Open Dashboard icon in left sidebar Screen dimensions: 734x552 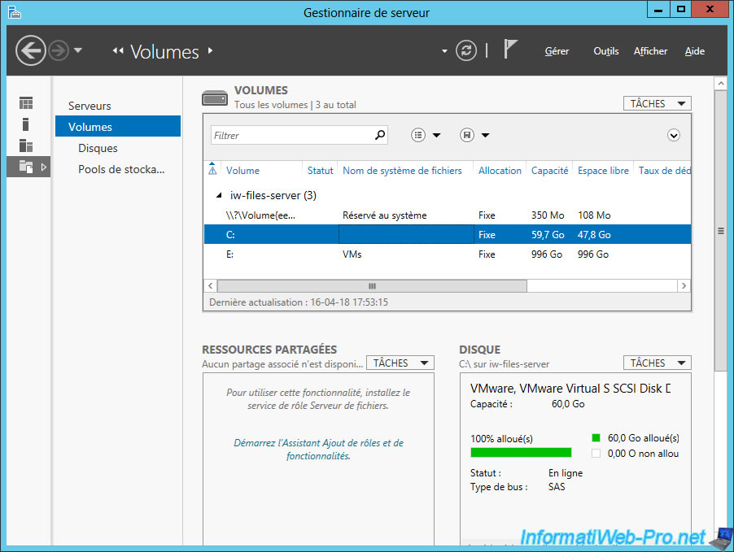26,103
